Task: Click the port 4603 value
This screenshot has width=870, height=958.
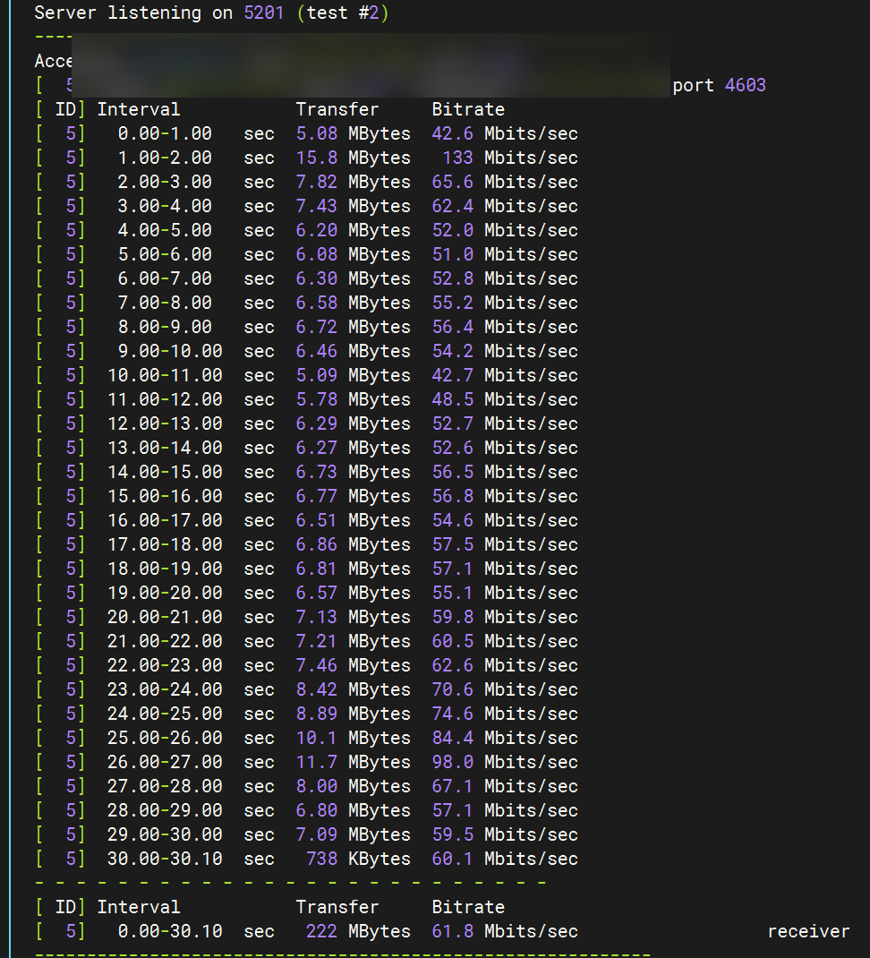Action: click(745, 85)
